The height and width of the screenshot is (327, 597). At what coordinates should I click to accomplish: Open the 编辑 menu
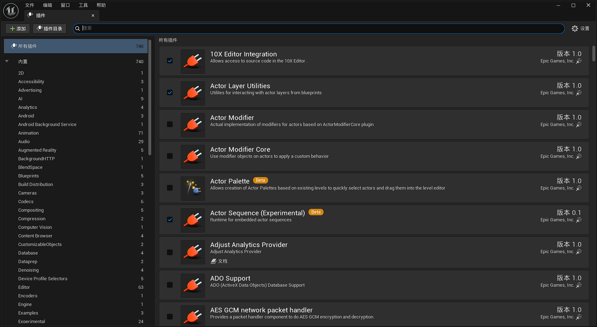click(48, 5)
